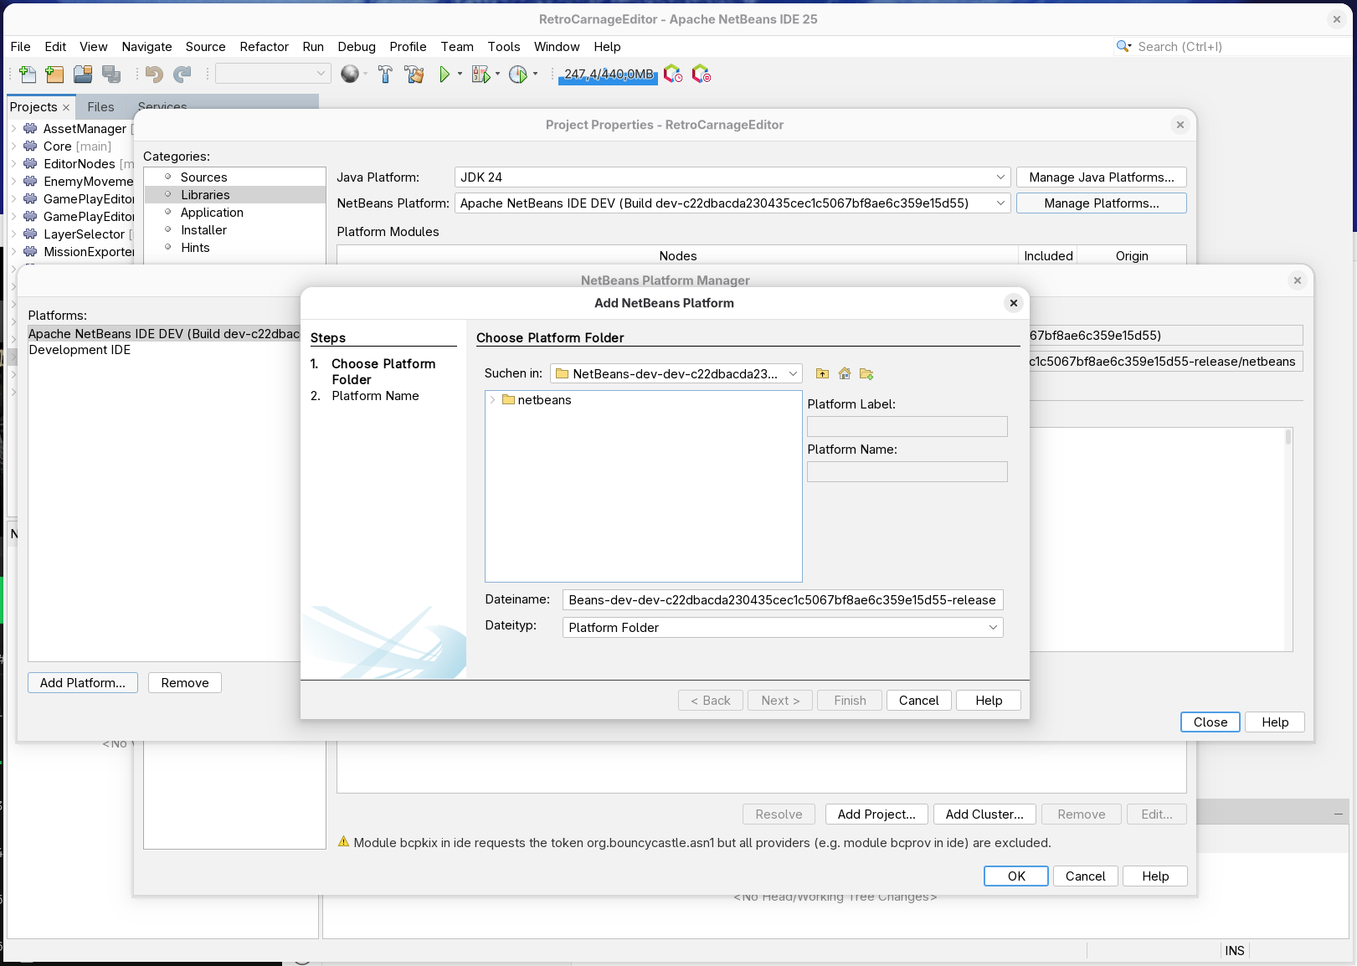Go up one folder level in the chooser
The image size is (1357, 966).
tap(822, 373)
